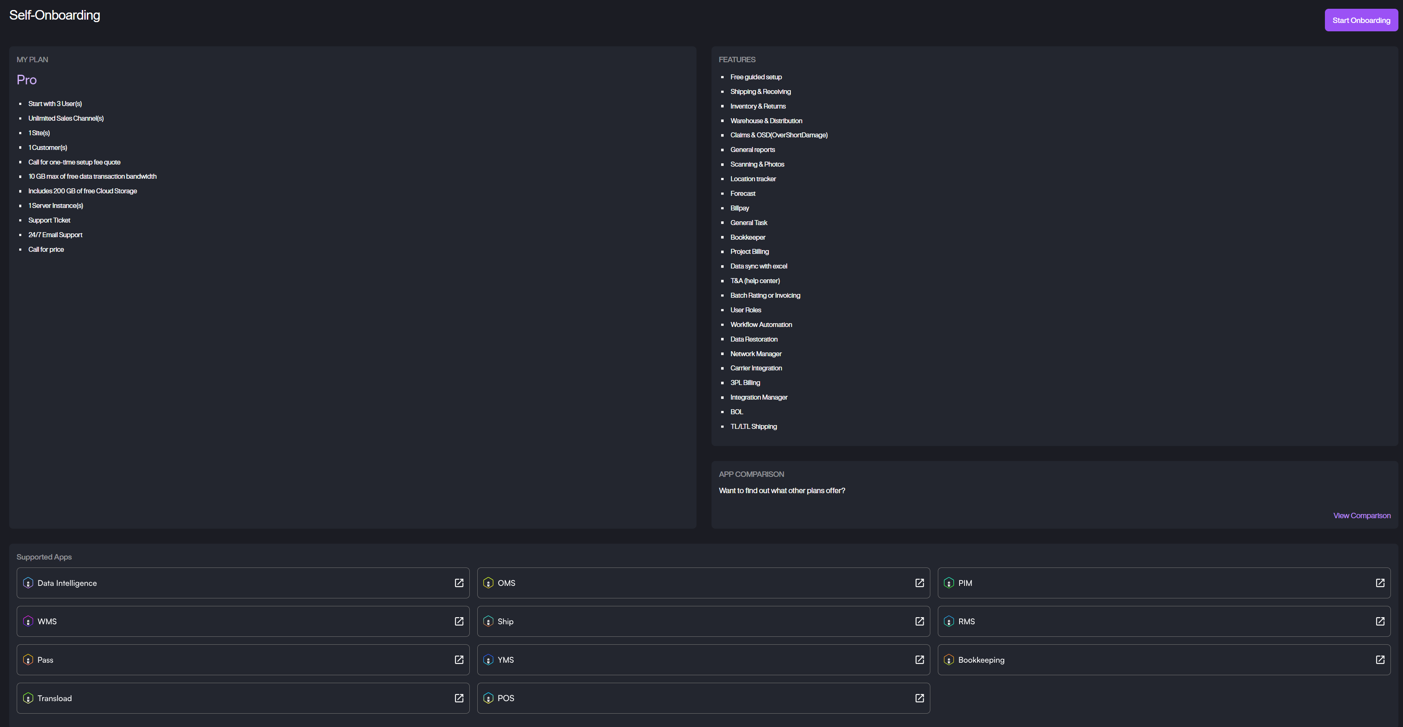Open Data Intelligence external link icon
The image size is (1403, 727).
click(x=458, y=583)
